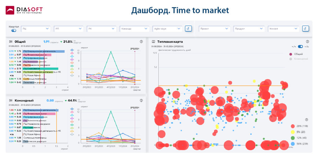Open the Проект filter dropdown
This screenshot has width=318, height=159.
point(214,29)
